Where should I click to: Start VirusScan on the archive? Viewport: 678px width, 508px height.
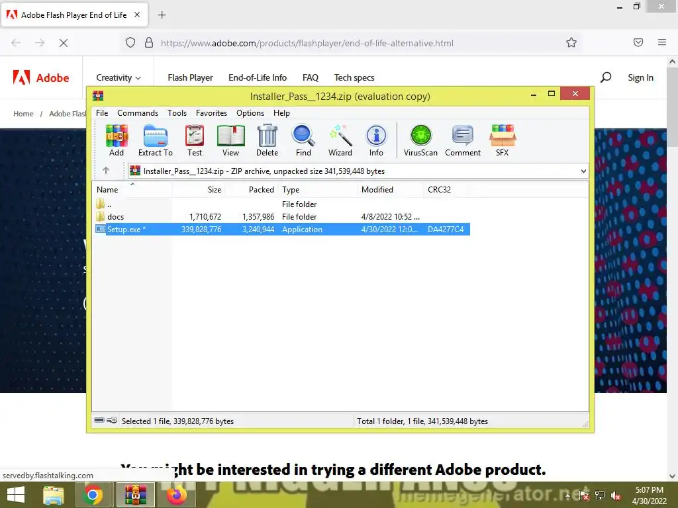(x=420, y=140)
